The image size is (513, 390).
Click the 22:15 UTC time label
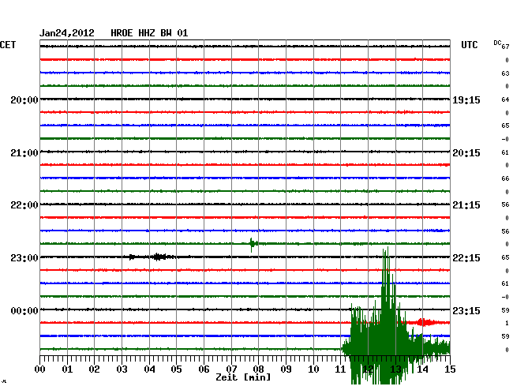466,258
